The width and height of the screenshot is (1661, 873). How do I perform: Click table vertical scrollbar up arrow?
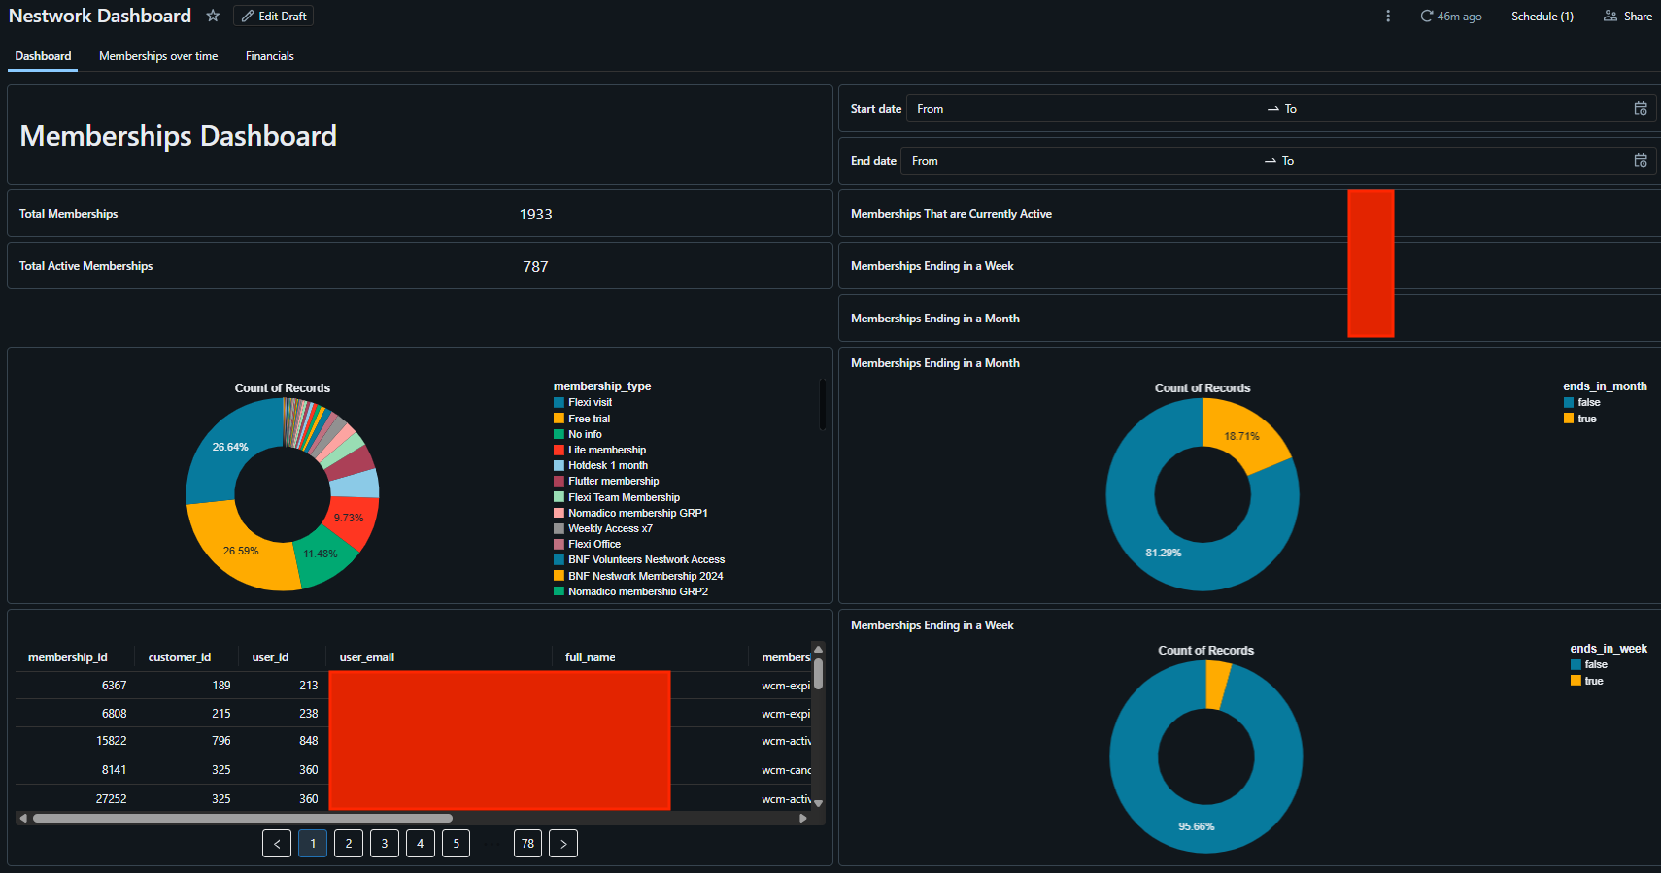coord(818,649)
